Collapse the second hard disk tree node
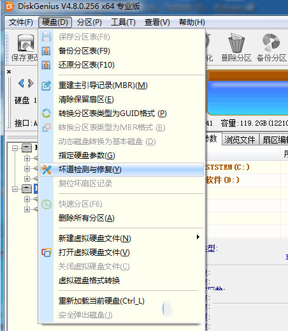This screenshot has width=288, height=331. [x=15, y=189]
